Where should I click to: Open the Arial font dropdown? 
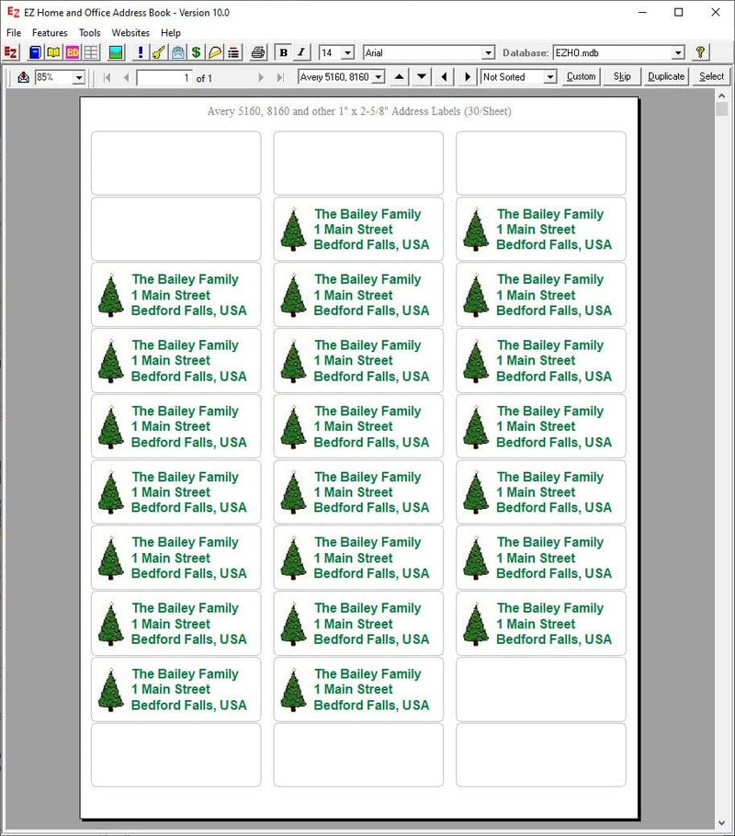[x=488, y=52]
